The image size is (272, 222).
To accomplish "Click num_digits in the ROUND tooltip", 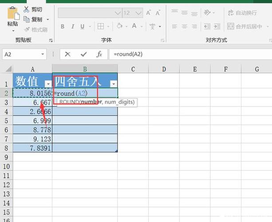I will 120,102.
